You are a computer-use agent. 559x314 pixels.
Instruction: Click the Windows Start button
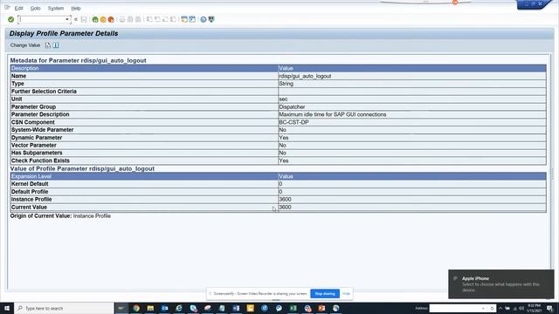7,308
